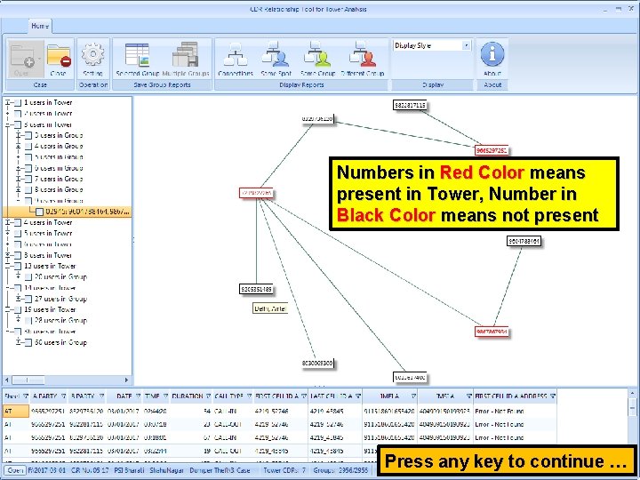
Task: Expand the '27 users in Group' node
Action: (x=18, y=299)
